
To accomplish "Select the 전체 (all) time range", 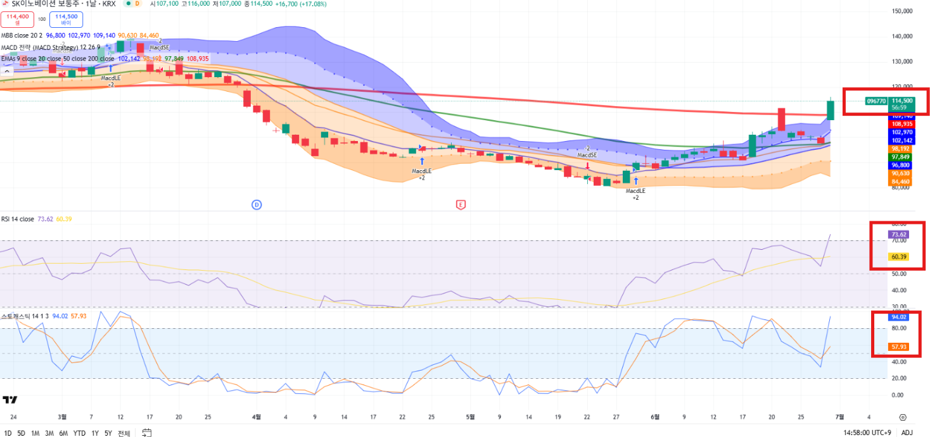I will [x=124, y=433].
